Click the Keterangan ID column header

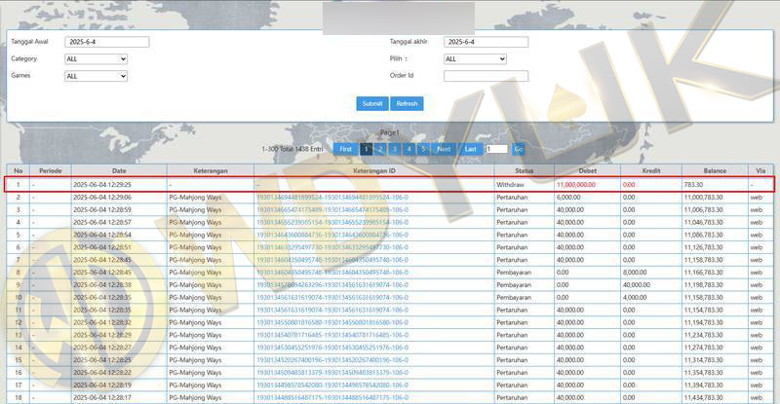pos(374,170)
